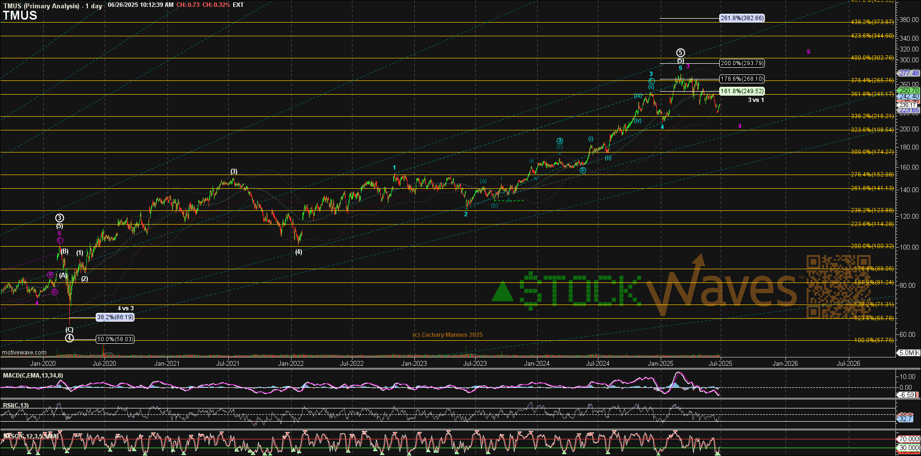The width and height of the screenshot is (921, 456).
Task: Click the Jul-2026 date axis label
Action: pyautogui.click(x=848, y=363)
